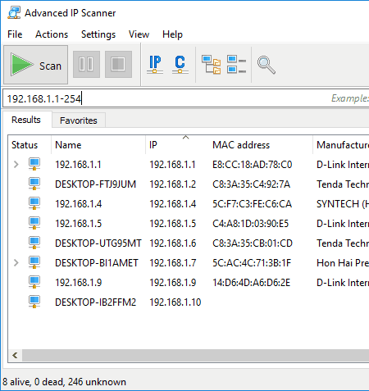The width and height of the screenshot is (369, 391).
Task: Click MAC address 5C:AC:4C:71:3B:1F
Action: [252, 263]
